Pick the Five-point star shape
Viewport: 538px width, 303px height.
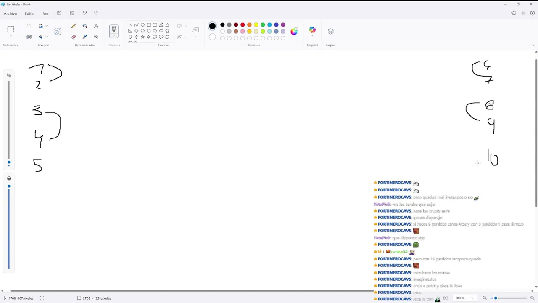[142, 37]
